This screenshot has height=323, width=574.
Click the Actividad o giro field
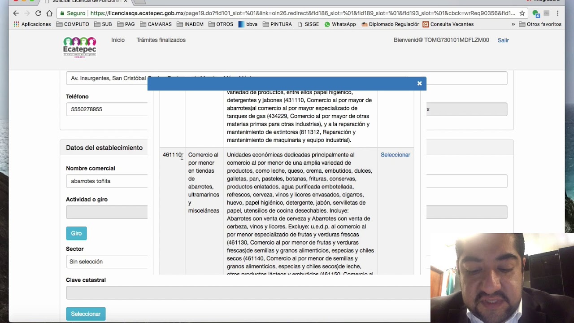(107, 212)
